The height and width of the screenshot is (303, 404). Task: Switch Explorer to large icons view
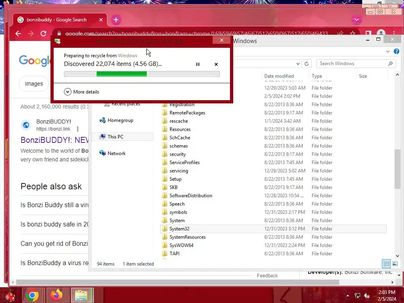[395, 264]
